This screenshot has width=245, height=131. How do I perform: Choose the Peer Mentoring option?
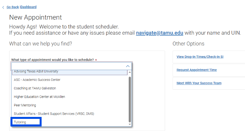point(25,105)
